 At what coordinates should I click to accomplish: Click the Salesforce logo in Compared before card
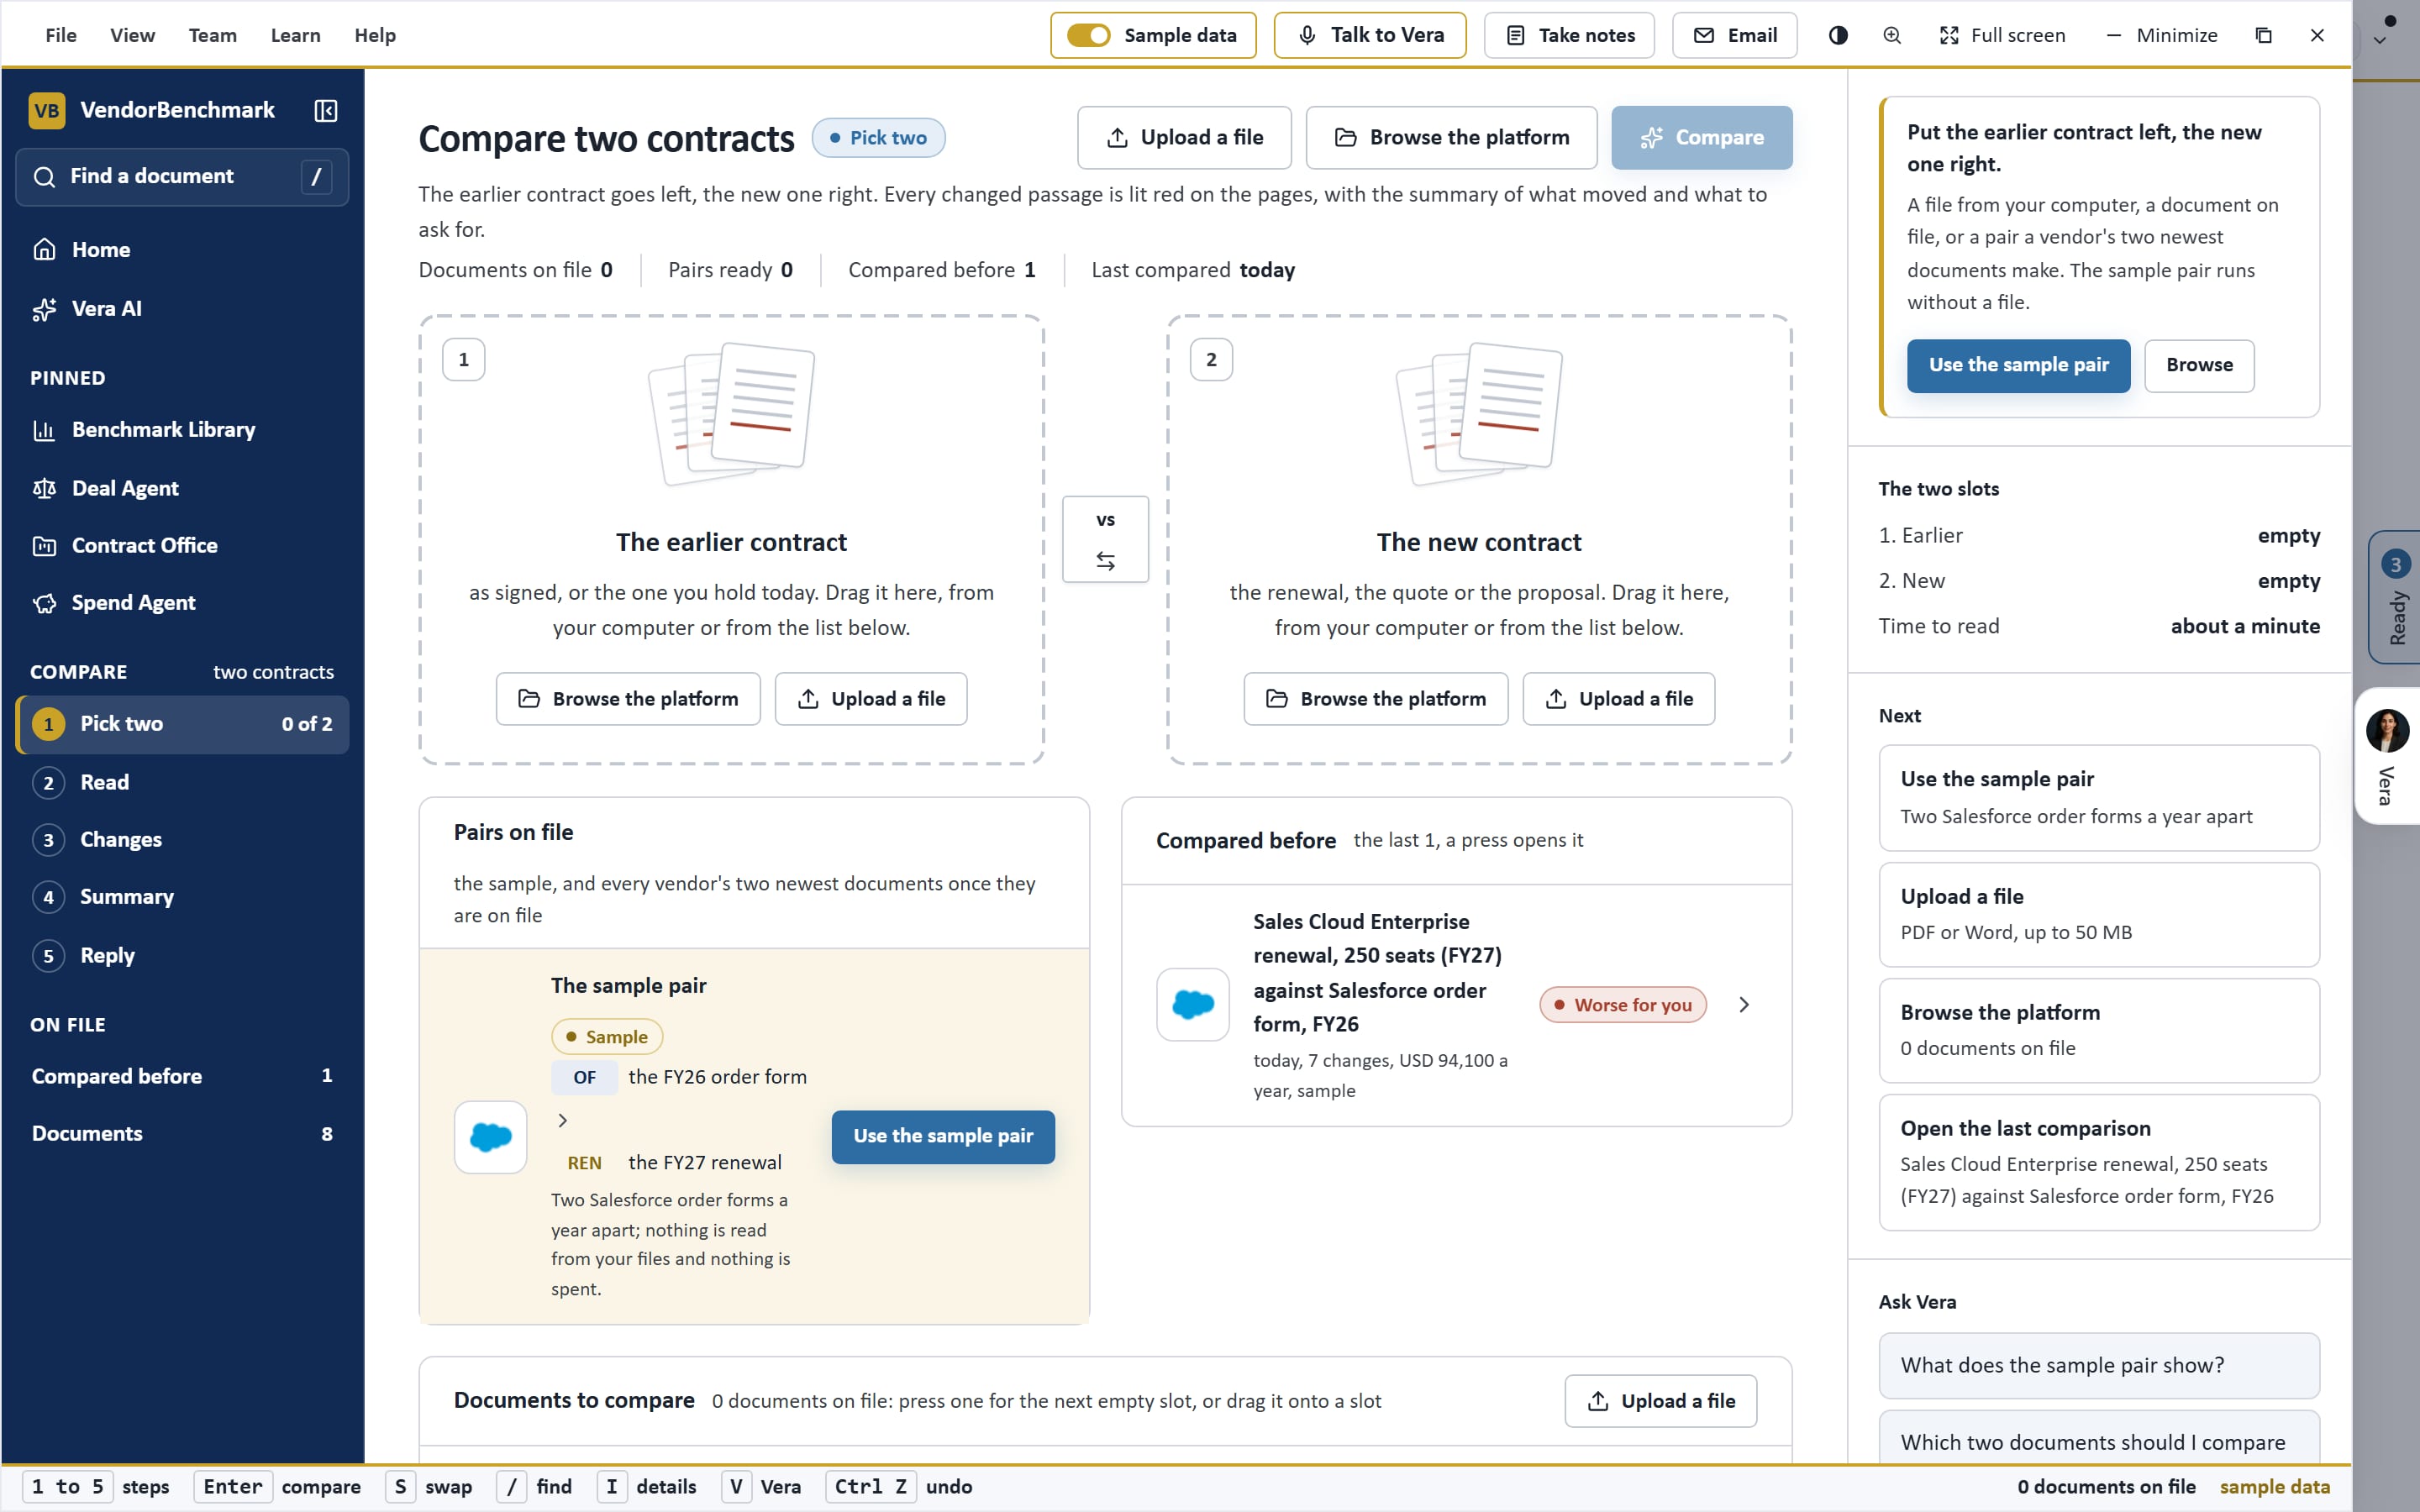pyautogui.click(x=1192, y=1004)
